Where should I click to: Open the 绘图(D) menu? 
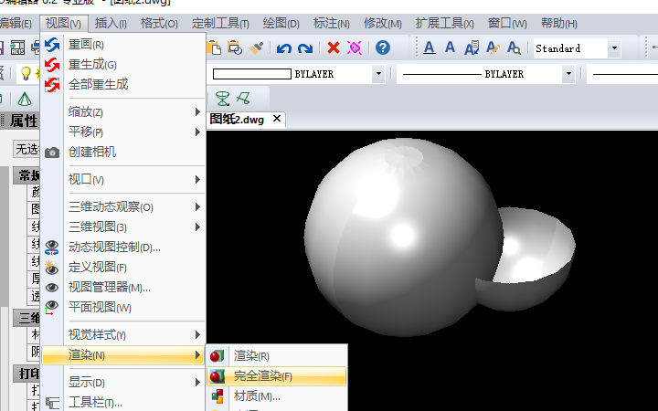click(281, 24)
